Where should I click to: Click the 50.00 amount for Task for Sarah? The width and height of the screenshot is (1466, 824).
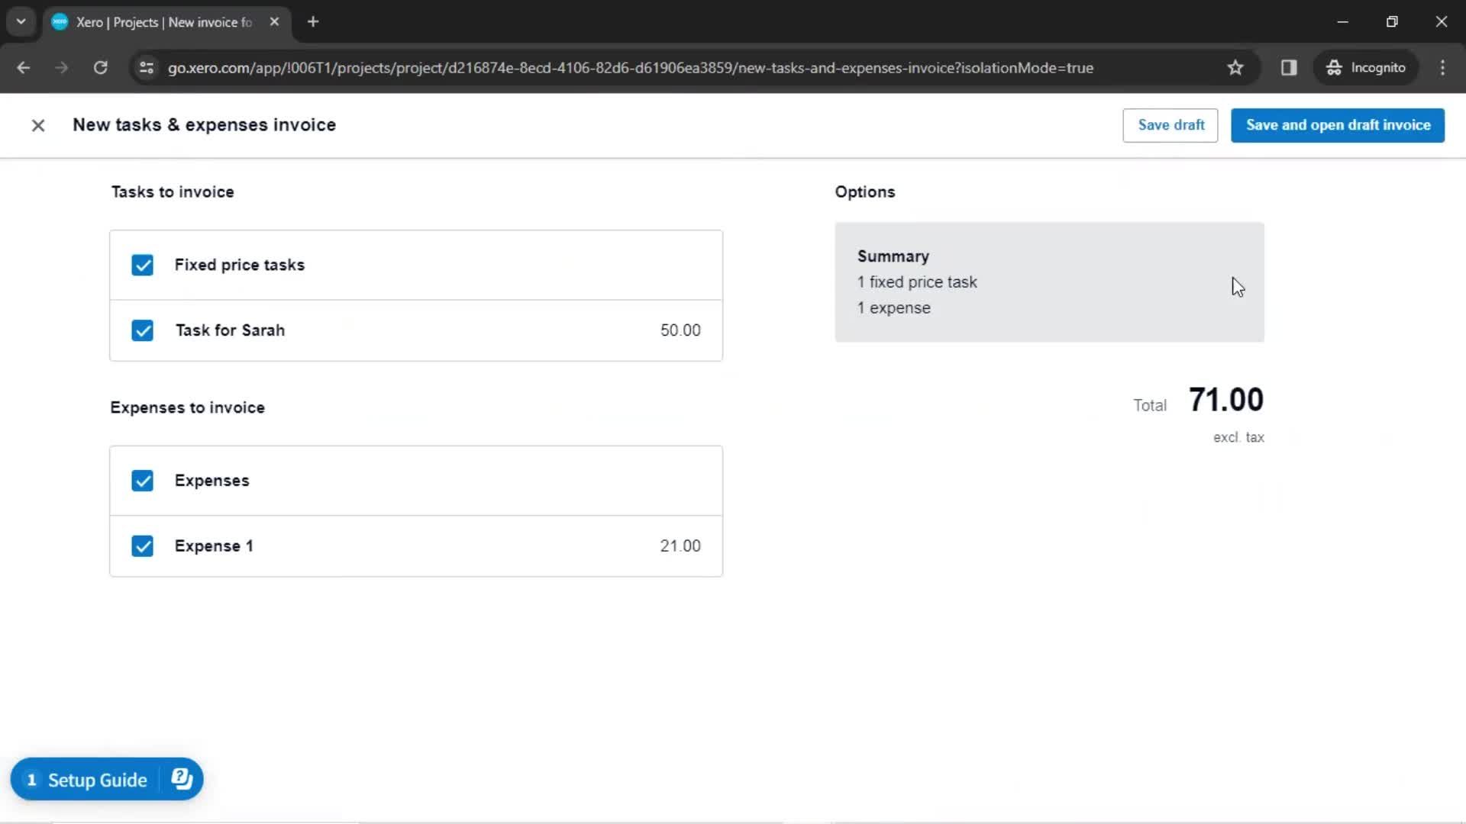pos(680,330)
